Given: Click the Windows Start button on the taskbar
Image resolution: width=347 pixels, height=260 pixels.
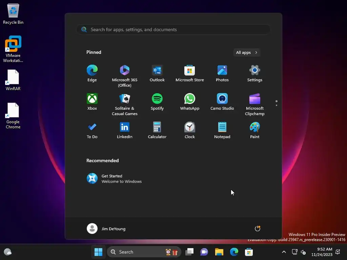Looking at the screenshot, I should pyautogui.click(x=99, y=252).
